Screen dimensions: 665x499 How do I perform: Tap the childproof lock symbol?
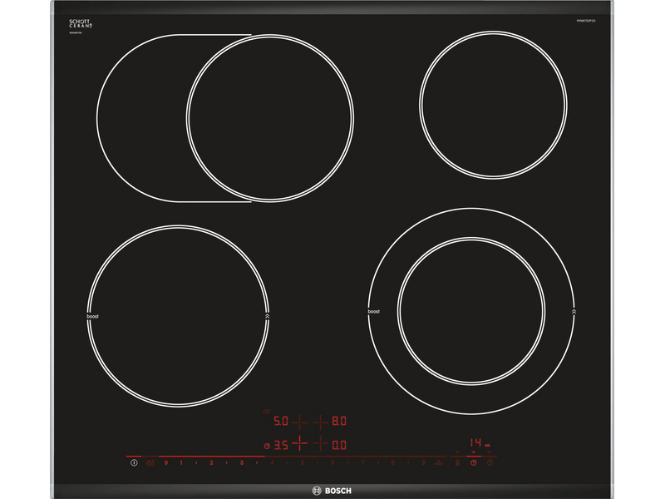pos(150,462)
